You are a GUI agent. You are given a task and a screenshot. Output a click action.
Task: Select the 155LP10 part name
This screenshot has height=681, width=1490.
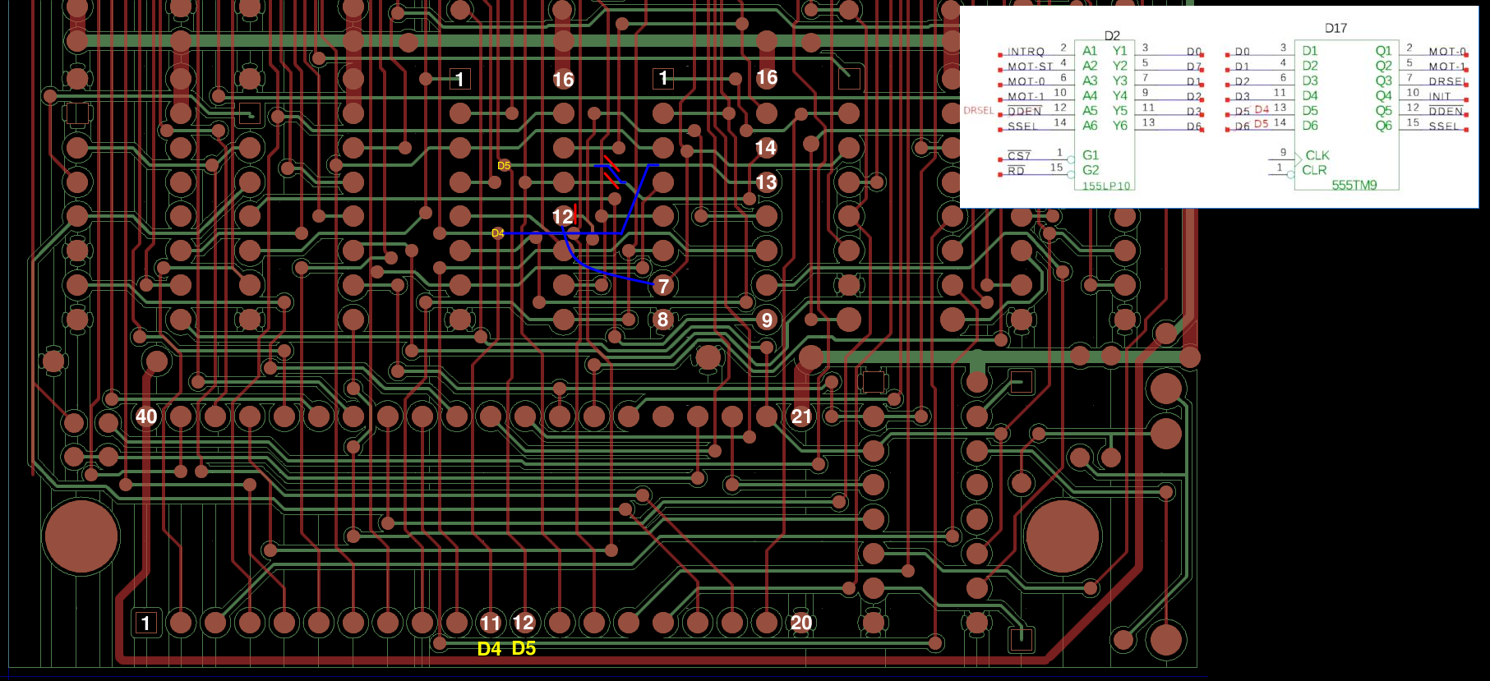(1105, 186)
